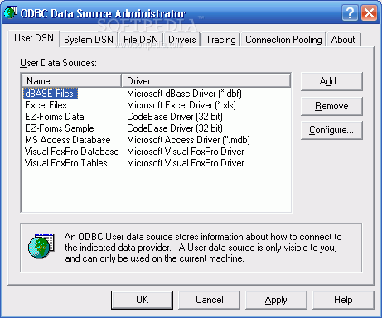Switch to the Drivers tab
This screenshot has height=318, width=382.
182,40
